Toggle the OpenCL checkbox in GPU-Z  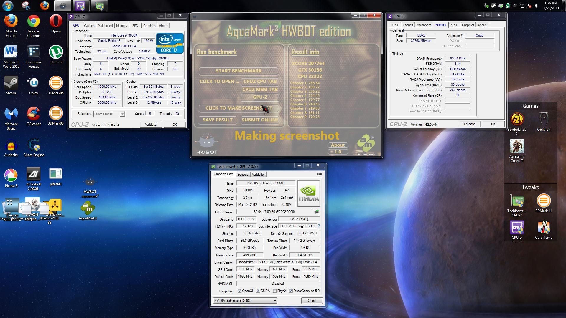[239, 291]
